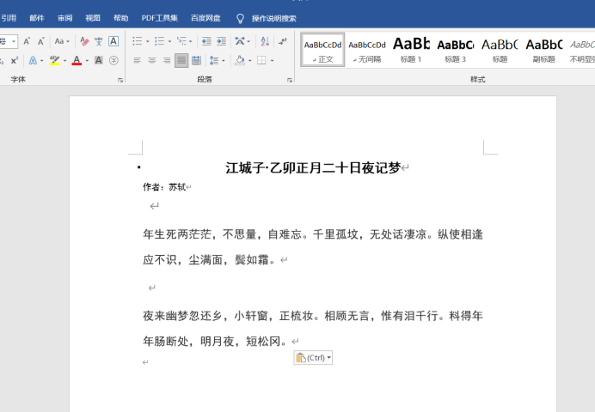Click the 操作说明搜索 search box
The image size is (595, 412).
click(273, 18)
